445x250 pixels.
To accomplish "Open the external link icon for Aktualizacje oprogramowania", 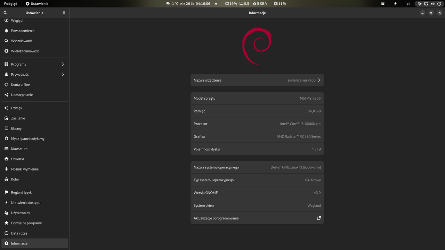I will click(319, 218).
